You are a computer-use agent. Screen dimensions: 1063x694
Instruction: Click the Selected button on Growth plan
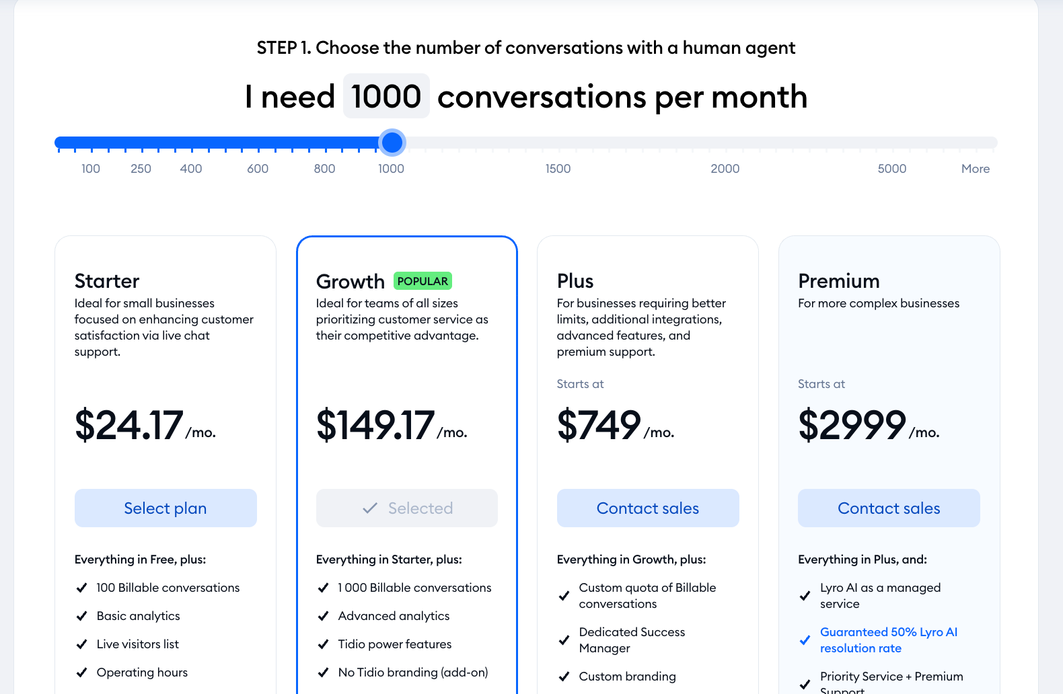(x=407, y=508)
